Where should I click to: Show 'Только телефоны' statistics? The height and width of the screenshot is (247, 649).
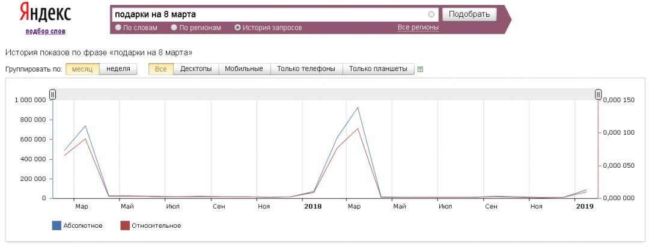pyautogui.click(x=306, y=69)
